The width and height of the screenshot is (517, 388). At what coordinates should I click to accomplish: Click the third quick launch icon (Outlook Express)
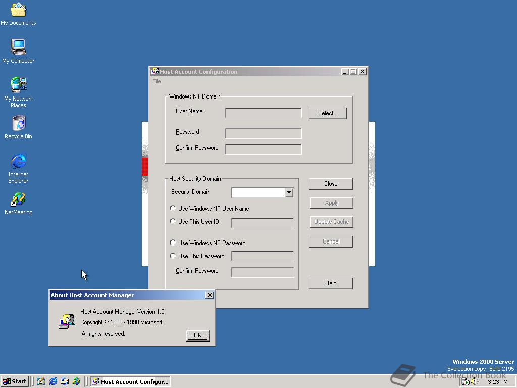coord(65,381)
